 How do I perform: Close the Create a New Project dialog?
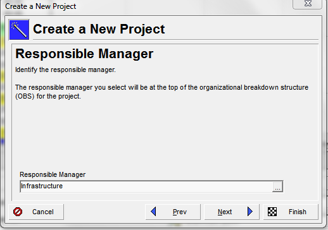308,4
